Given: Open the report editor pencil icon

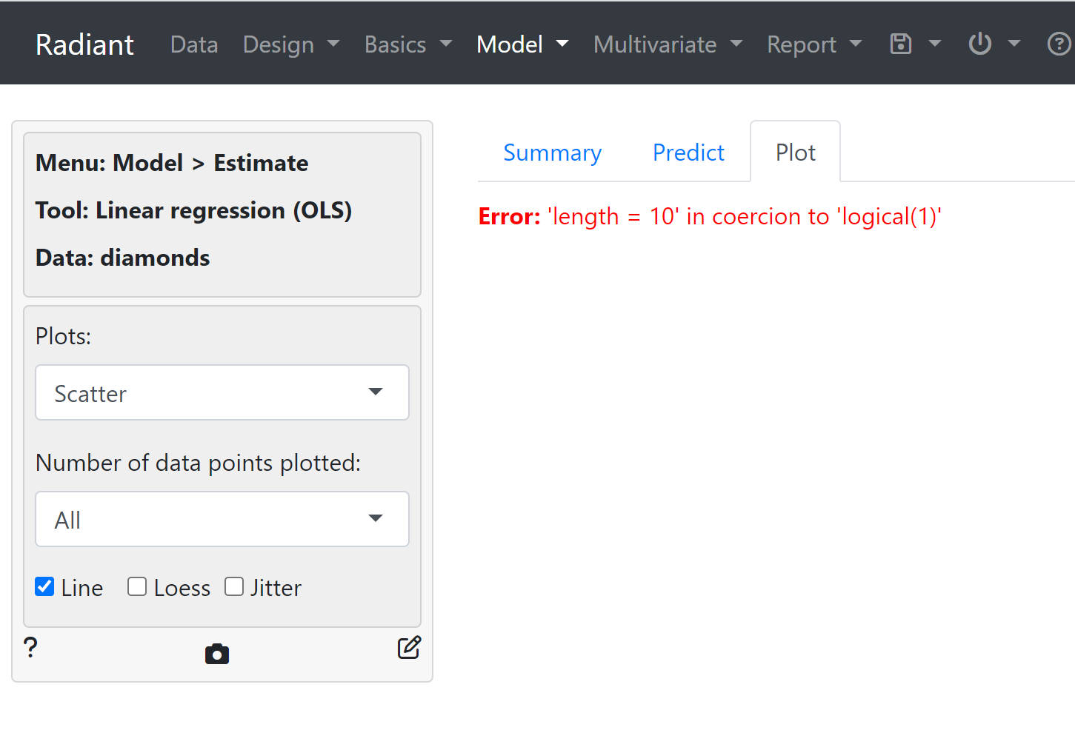Looking at the screenshot, I should click(x=409, y=648).
